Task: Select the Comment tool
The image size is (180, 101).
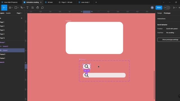Action: point(42,8)
